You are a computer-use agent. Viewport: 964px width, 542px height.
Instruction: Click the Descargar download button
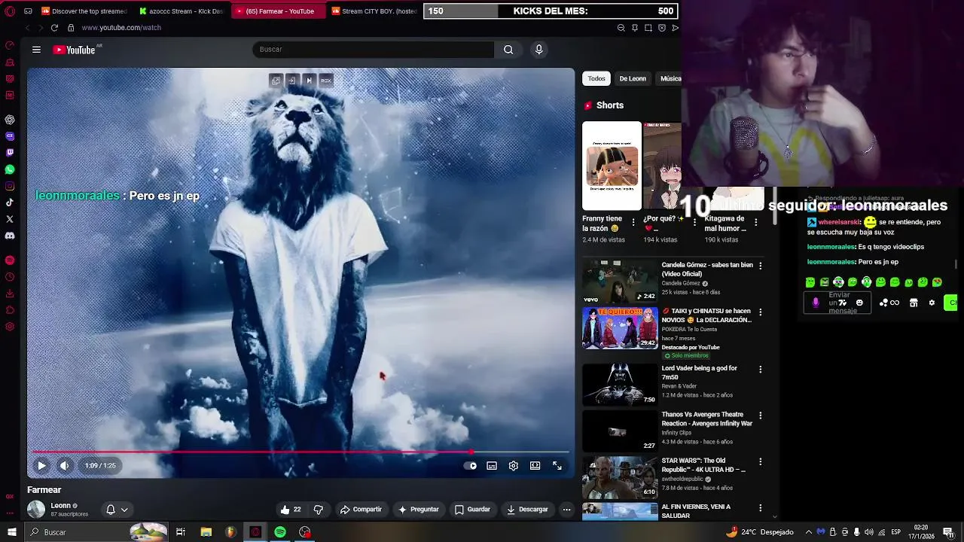(527, 510)
